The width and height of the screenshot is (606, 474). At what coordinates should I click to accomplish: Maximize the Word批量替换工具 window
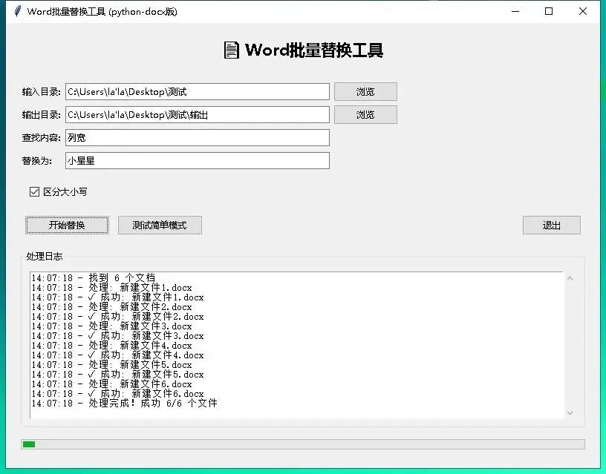pyautogui.click(x=548, y=11)
